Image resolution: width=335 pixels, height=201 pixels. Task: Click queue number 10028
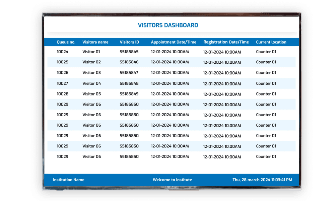pos(62,94)
